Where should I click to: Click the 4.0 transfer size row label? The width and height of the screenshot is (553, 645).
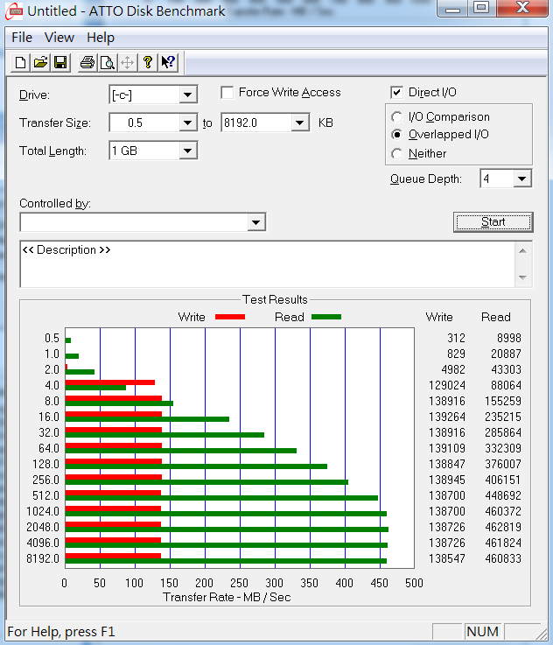[x=52, y=385]
